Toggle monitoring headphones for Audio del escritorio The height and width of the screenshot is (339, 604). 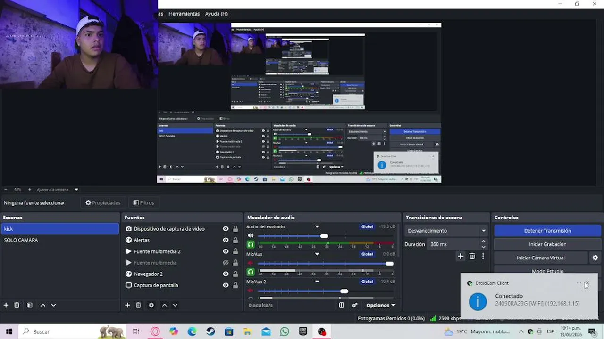(251, 244)
